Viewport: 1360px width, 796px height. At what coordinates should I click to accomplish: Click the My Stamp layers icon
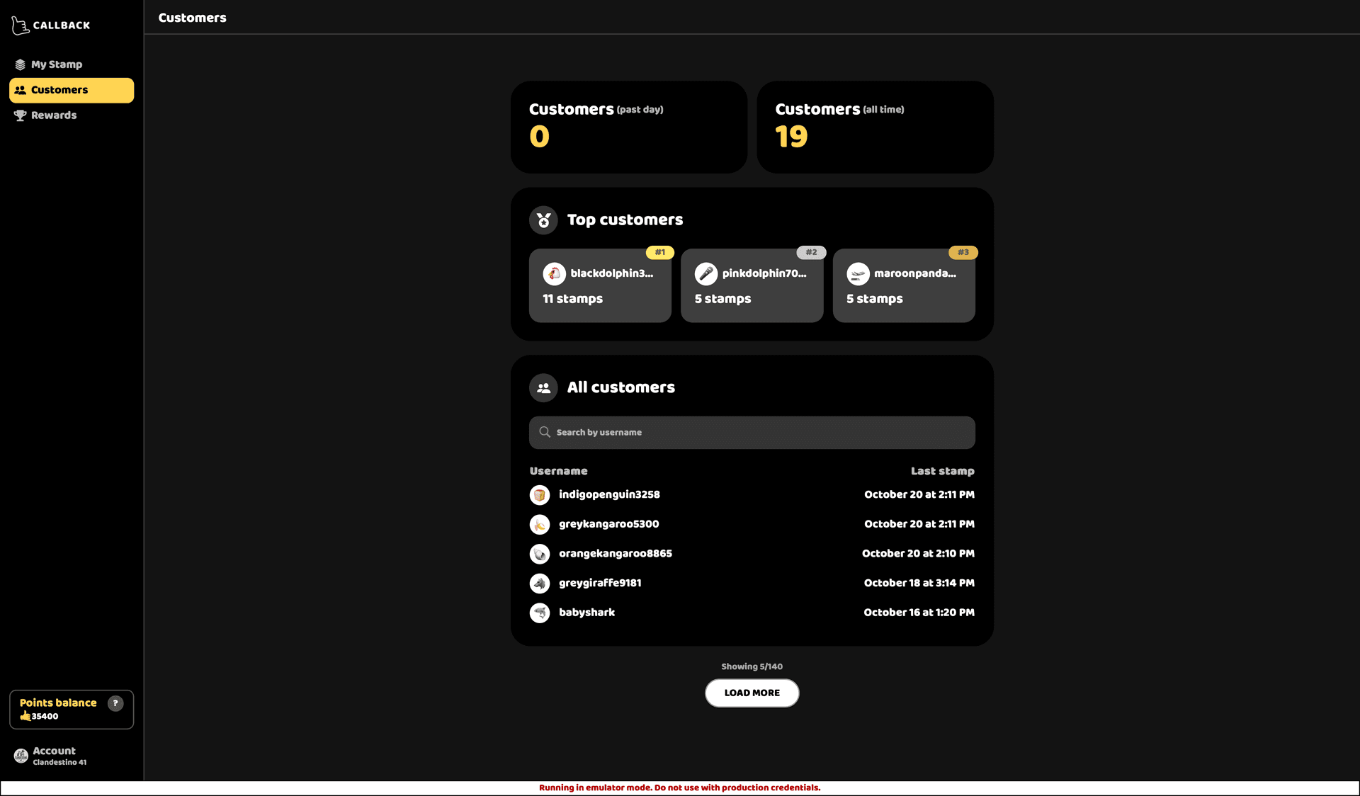[x=20, y=64]
